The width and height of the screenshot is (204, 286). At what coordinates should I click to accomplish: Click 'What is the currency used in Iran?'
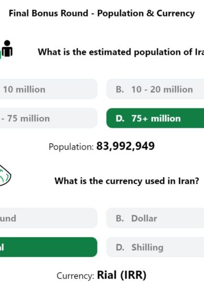pos(127,181)
